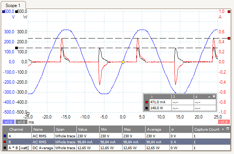This screenshot has height=154, width=234.
Task: Select the yellow diamond trigger marker
Action: tap(123, 62)
